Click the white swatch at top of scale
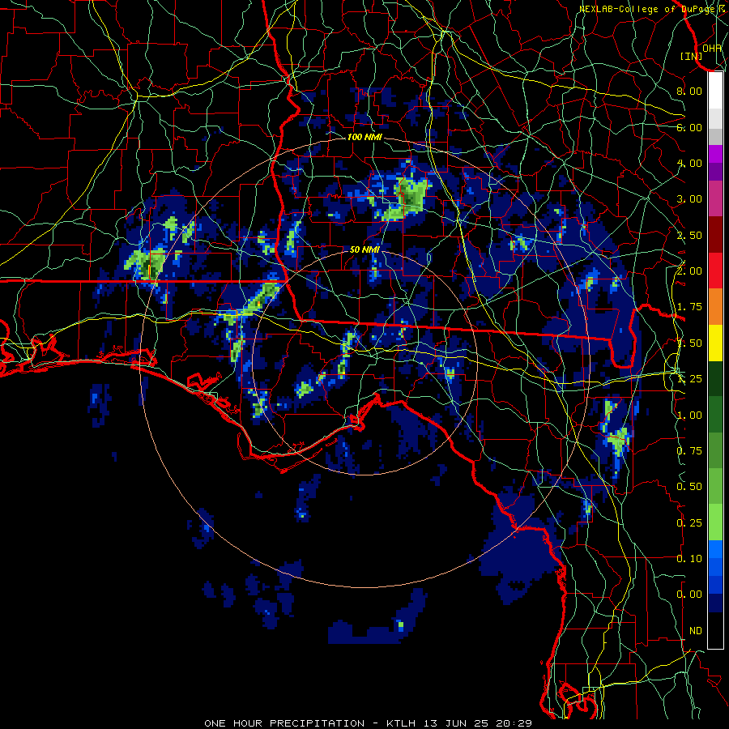729x729 pixels. coord(715,90)
